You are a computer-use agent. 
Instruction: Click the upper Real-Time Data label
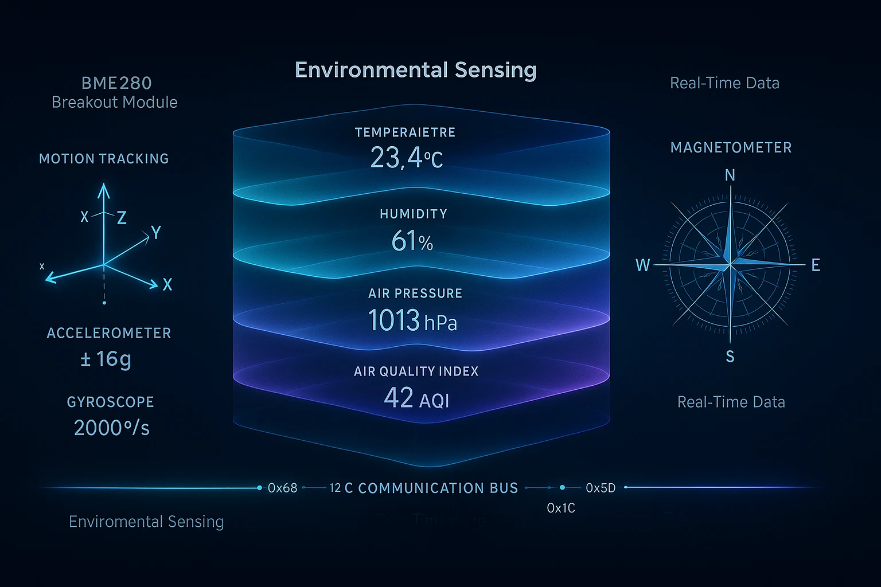click(x=725, y=83)
